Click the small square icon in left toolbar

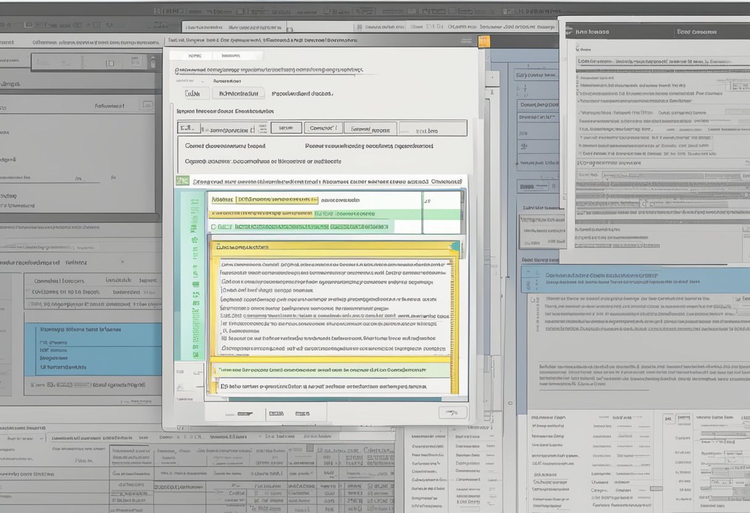[110, 63]
